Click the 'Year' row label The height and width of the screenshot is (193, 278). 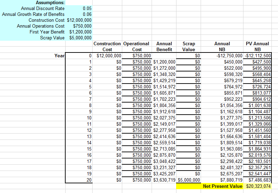coord(59,56)
